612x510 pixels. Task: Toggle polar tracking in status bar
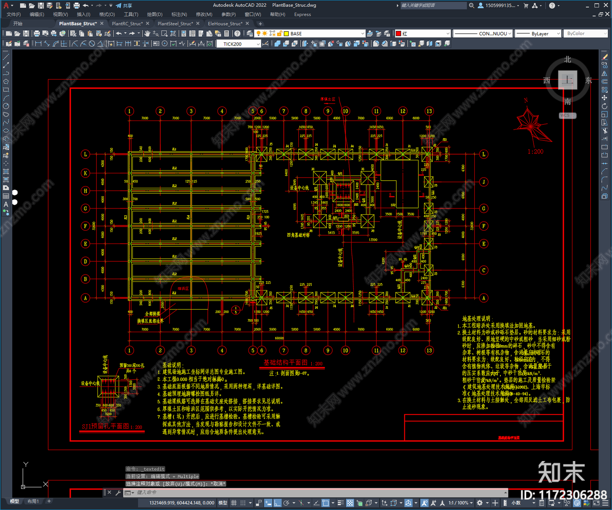pyautogui.click(x=286, y=503)
